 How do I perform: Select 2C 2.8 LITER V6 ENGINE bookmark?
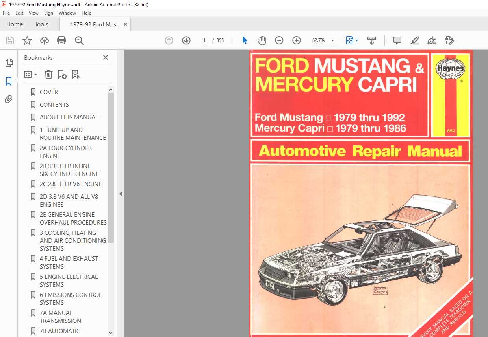71,184
